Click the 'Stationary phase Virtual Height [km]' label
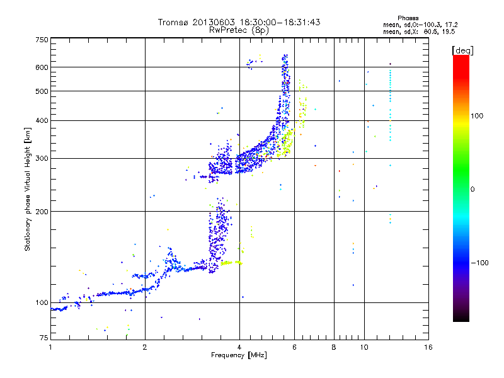504x378 pixels. coord(28,189)
